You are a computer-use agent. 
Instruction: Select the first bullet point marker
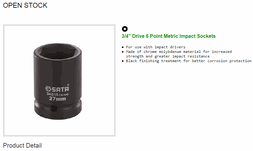point(123,47)
